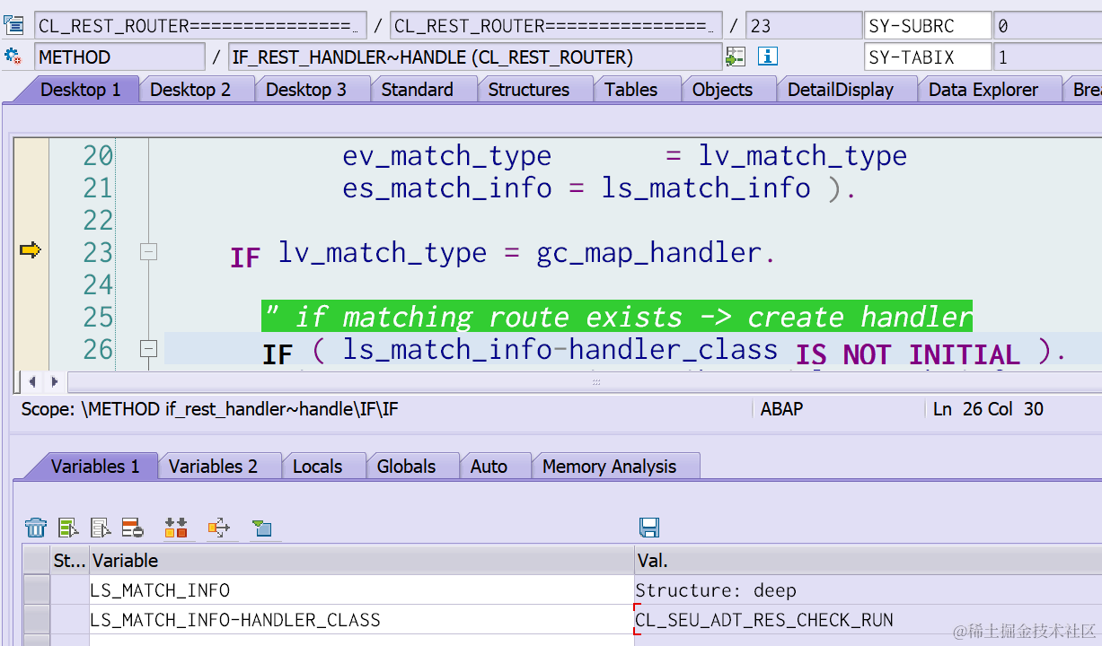Click the orange box with dashed arrow icon
This screenshot has height=646, width=1102.
click(x=219, y=528)
